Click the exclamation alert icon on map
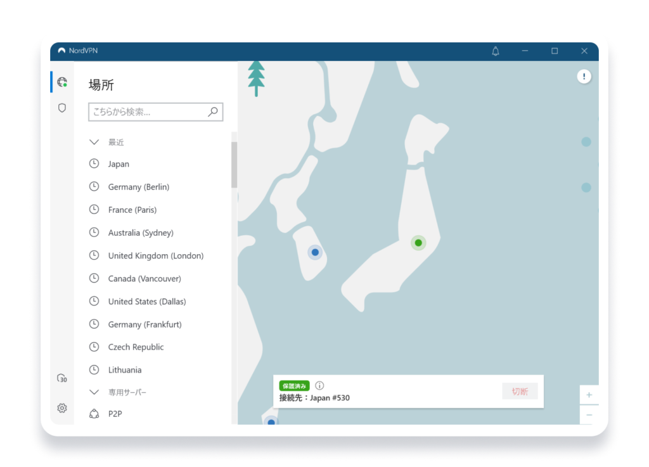This screenshot has height=467, width=649. point(584,77)
